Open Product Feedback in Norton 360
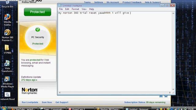This screenshot has width=196, height=110. pos(132,2)
